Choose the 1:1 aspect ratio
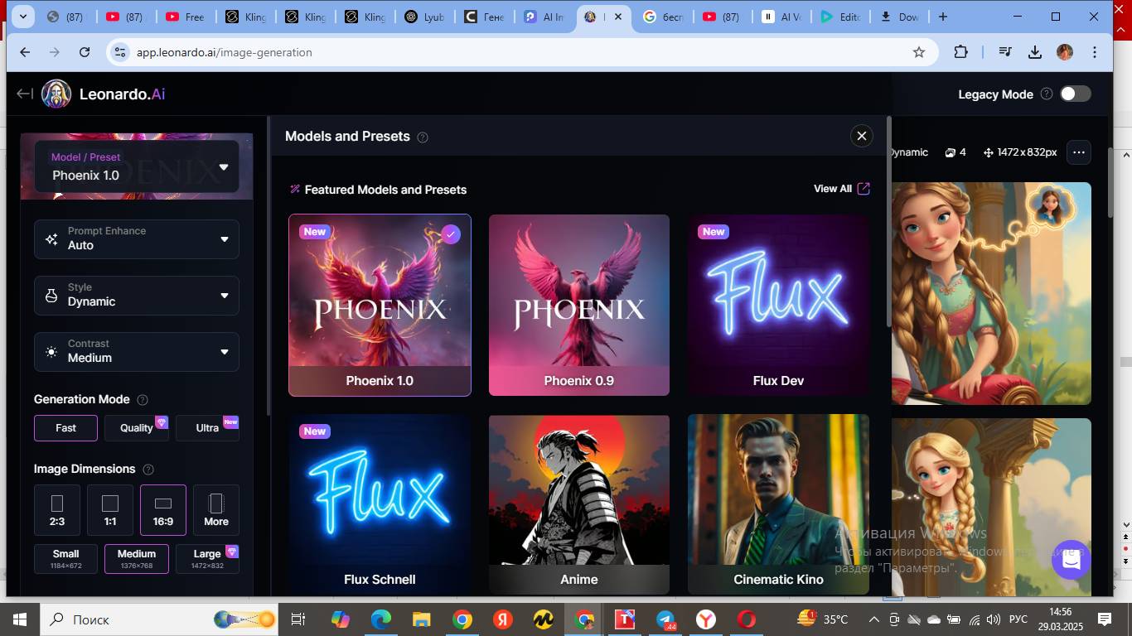 110,510
